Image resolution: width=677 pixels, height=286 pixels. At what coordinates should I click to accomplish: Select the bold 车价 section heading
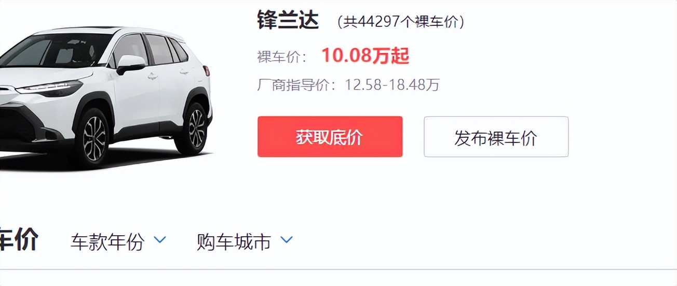pos(19,240)
